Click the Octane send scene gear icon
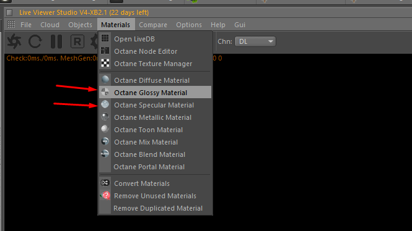Viewport: 412px width, 231px height. pyautogui.click(x=14, y=41)
